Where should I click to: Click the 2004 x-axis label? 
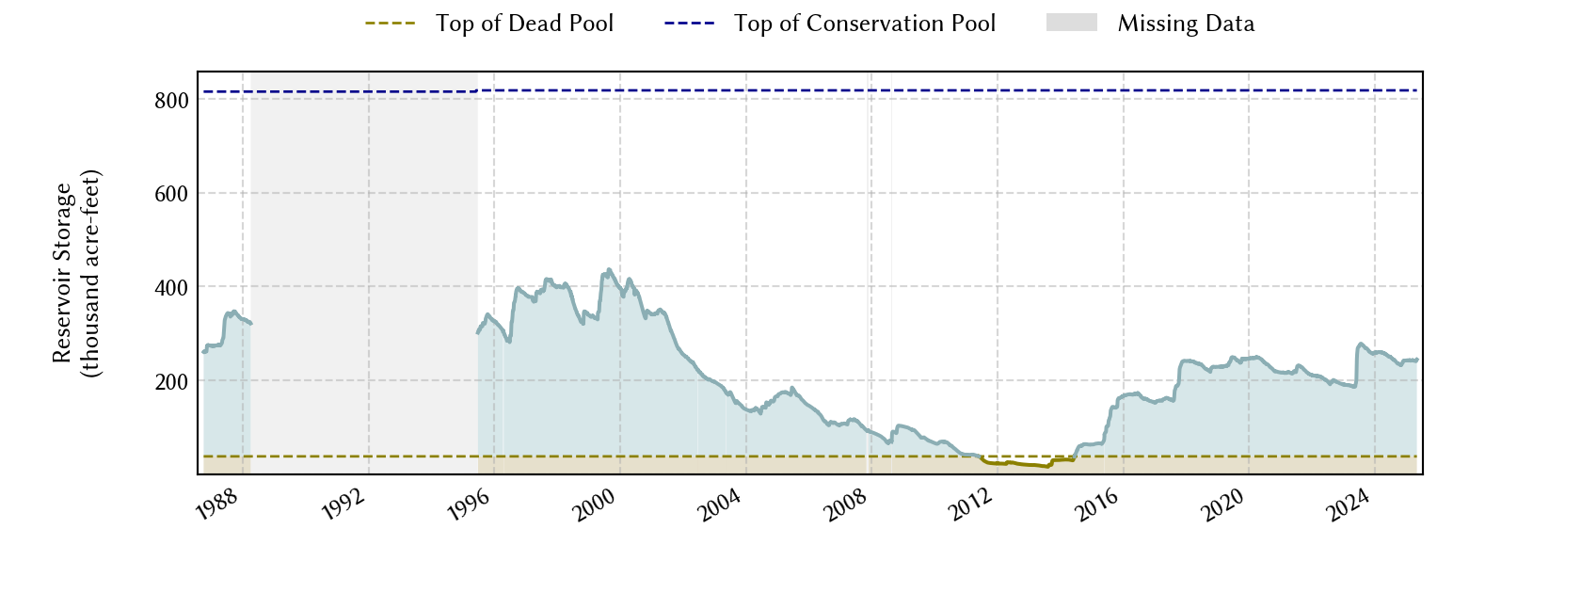pos(720,505)
